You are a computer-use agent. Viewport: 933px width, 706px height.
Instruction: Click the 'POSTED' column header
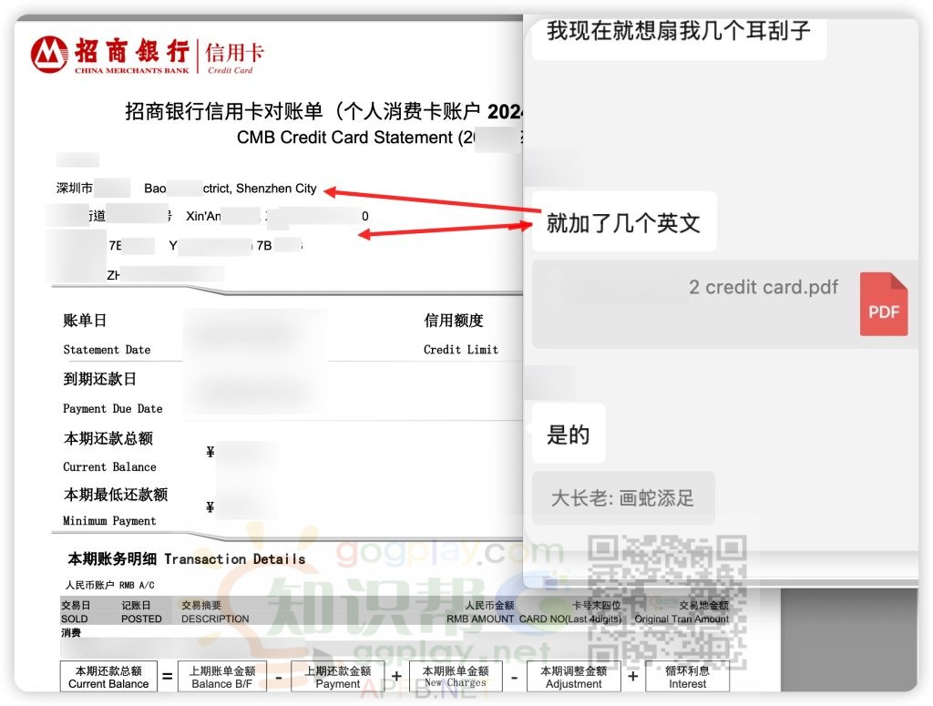pos(141,619)
